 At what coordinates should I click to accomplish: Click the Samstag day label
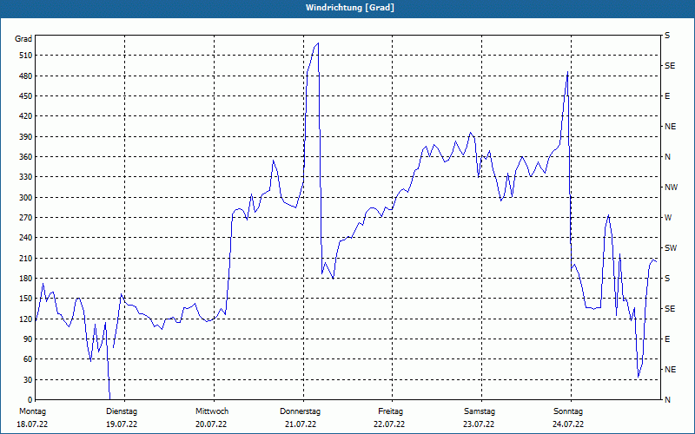[x=480, y=411]
